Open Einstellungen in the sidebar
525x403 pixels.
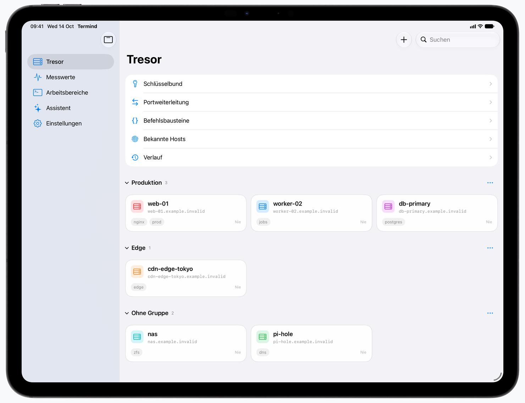pos(71,124)
